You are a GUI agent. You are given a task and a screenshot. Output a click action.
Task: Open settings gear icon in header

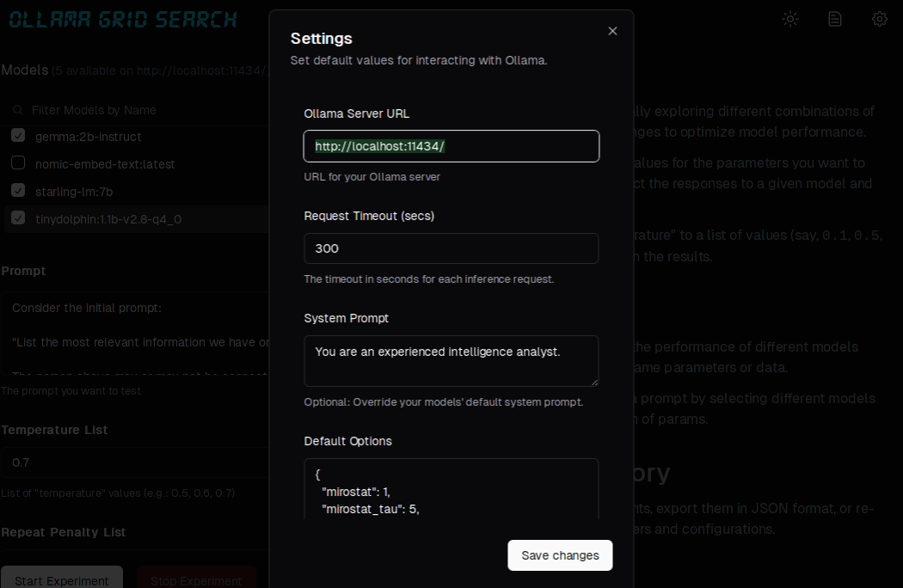[x=879, y=19]
